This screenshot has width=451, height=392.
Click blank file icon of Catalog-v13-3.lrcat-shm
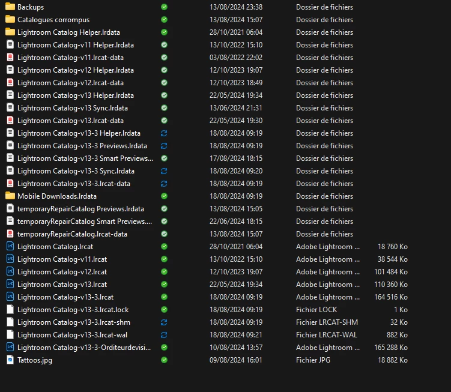pyautogui.click(x=10, y=322)
